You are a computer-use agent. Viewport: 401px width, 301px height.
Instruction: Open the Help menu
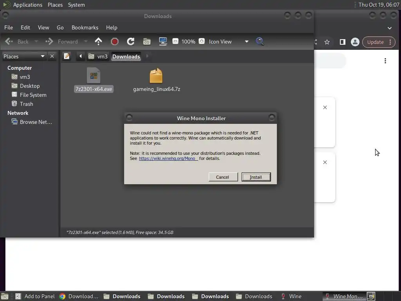click(x=112, y=27)
